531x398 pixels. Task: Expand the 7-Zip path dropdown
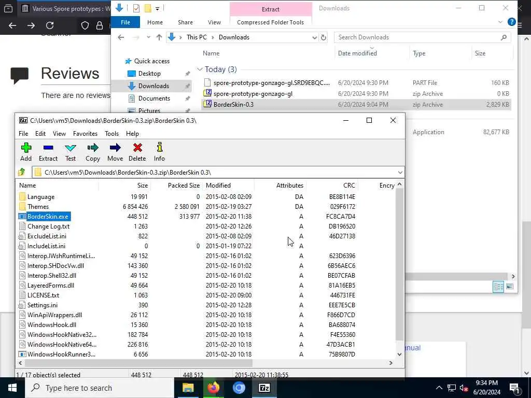pos(400,172)
